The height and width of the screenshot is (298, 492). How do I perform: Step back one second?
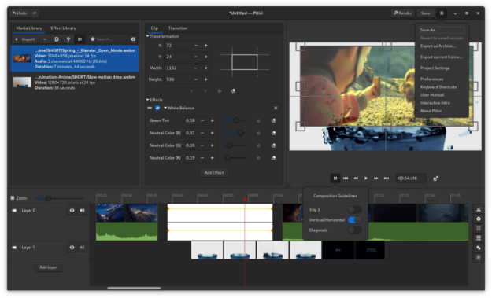click(x=356, y=178)
